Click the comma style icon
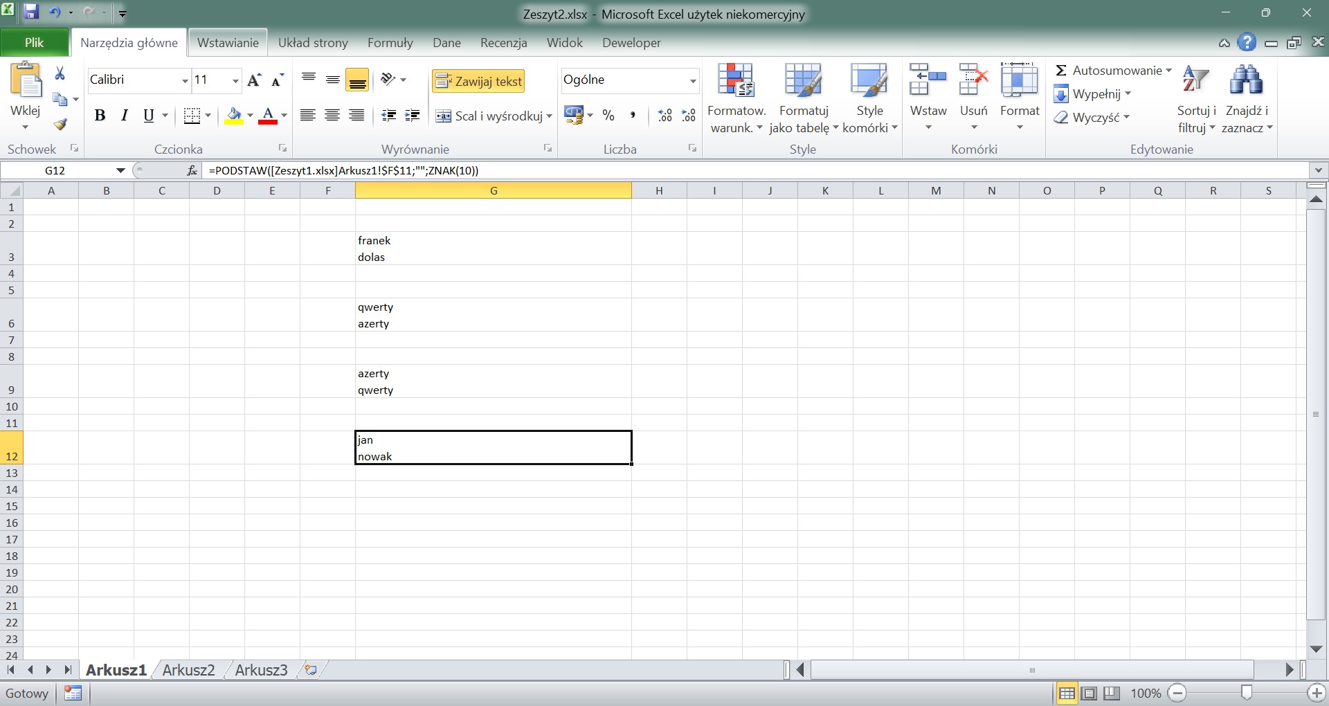Screen dimensions: 1329x706 click(632, 116)
